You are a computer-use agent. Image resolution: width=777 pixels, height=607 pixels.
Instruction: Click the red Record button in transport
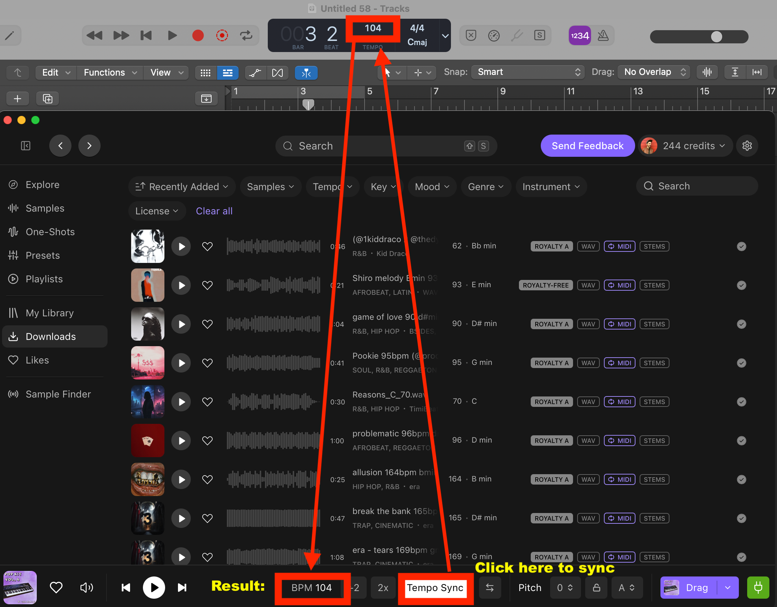(198, 36)
